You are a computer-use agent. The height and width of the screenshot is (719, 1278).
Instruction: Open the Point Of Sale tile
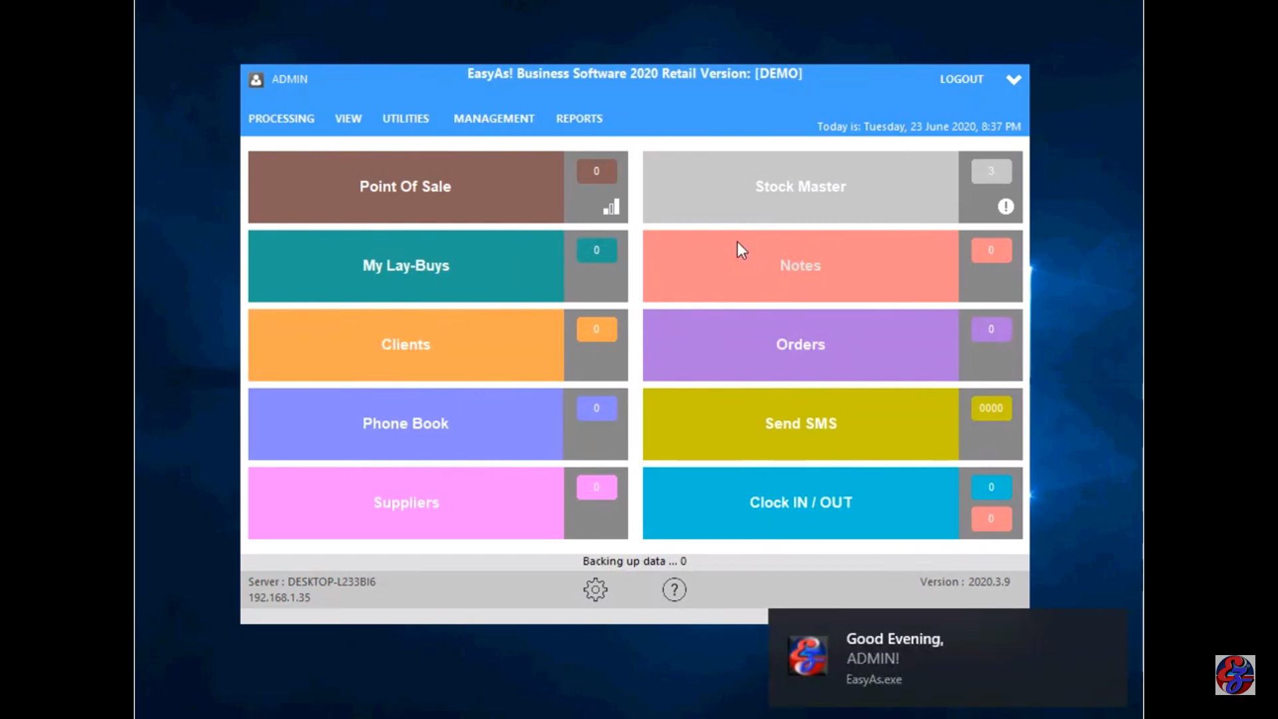click(405, 187)
